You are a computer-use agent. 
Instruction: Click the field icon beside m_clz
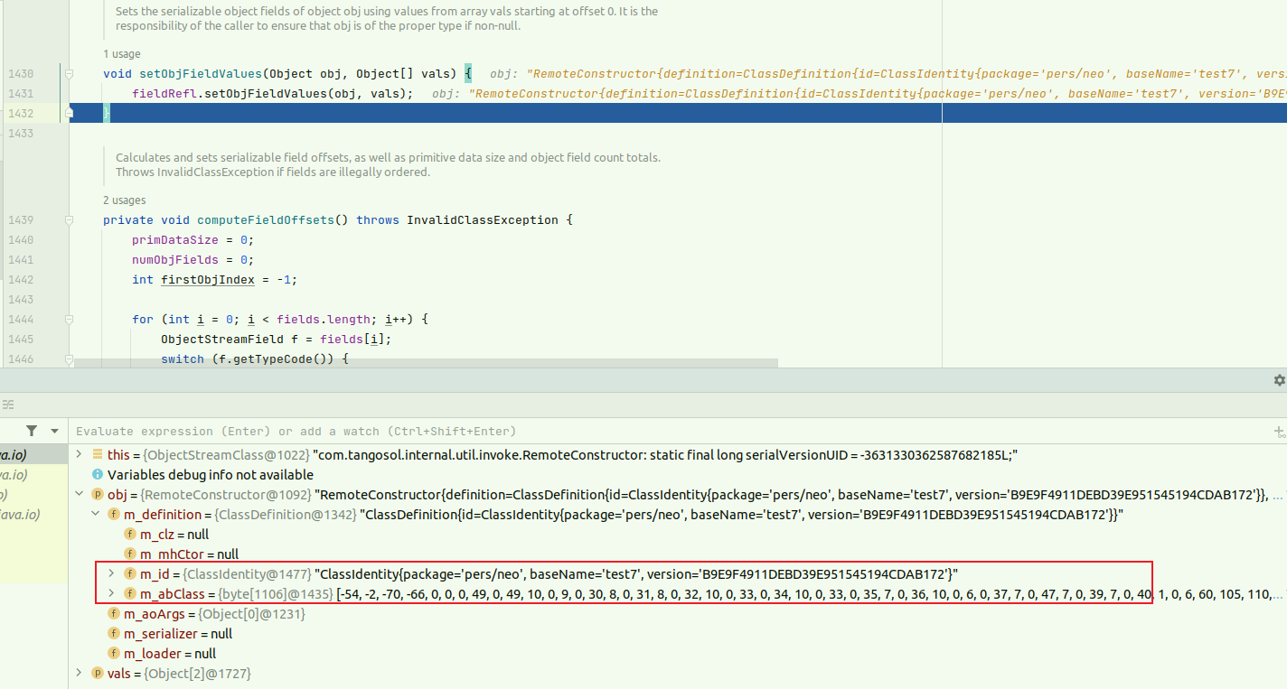pyautogui.click(x=130, y=534)
